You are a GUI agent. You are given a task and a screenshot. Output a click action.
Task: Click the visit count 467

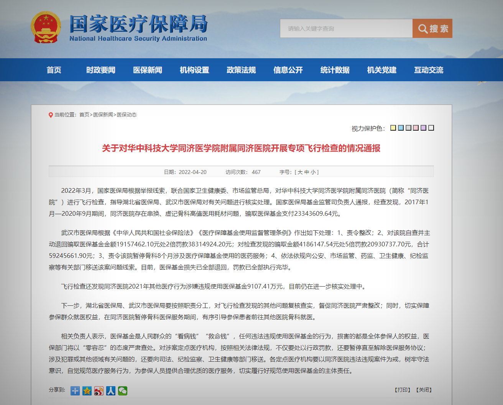coord(256,172)
